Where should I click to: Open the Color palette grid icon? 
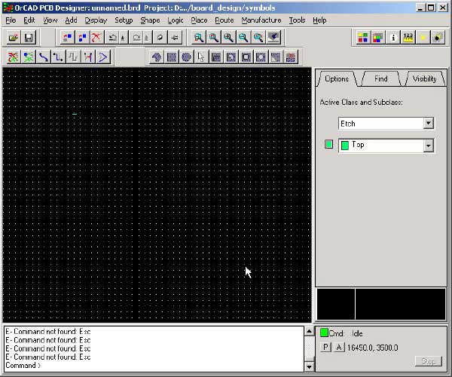click(x=364, y=37)
